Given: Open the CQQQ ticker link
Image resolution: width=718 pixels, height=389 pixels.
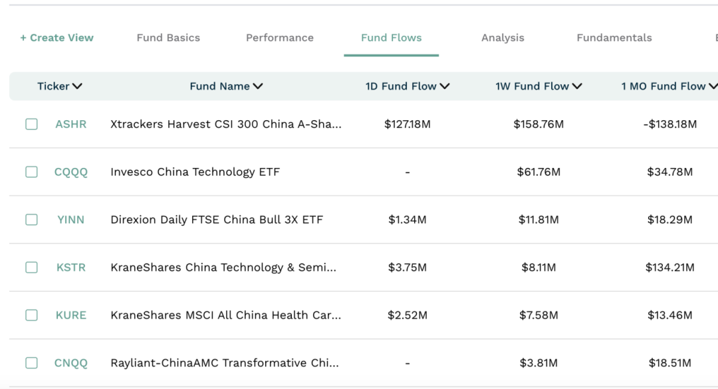Looking at the screenshot, I should (x=71, y=173).
